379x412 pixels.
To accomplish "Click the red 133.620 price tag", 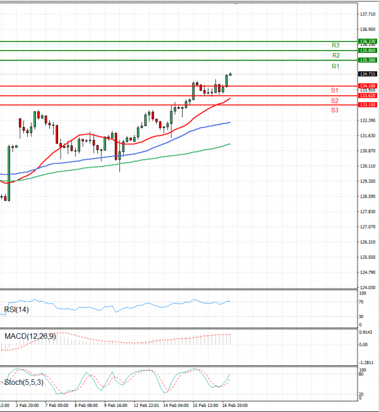I will click(x=368, y=95).
